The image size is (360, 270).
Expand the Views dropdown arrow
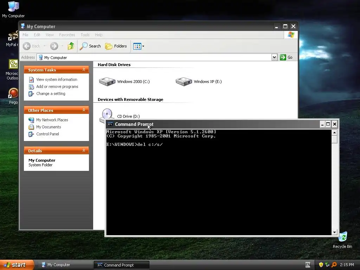coord(143,46)
